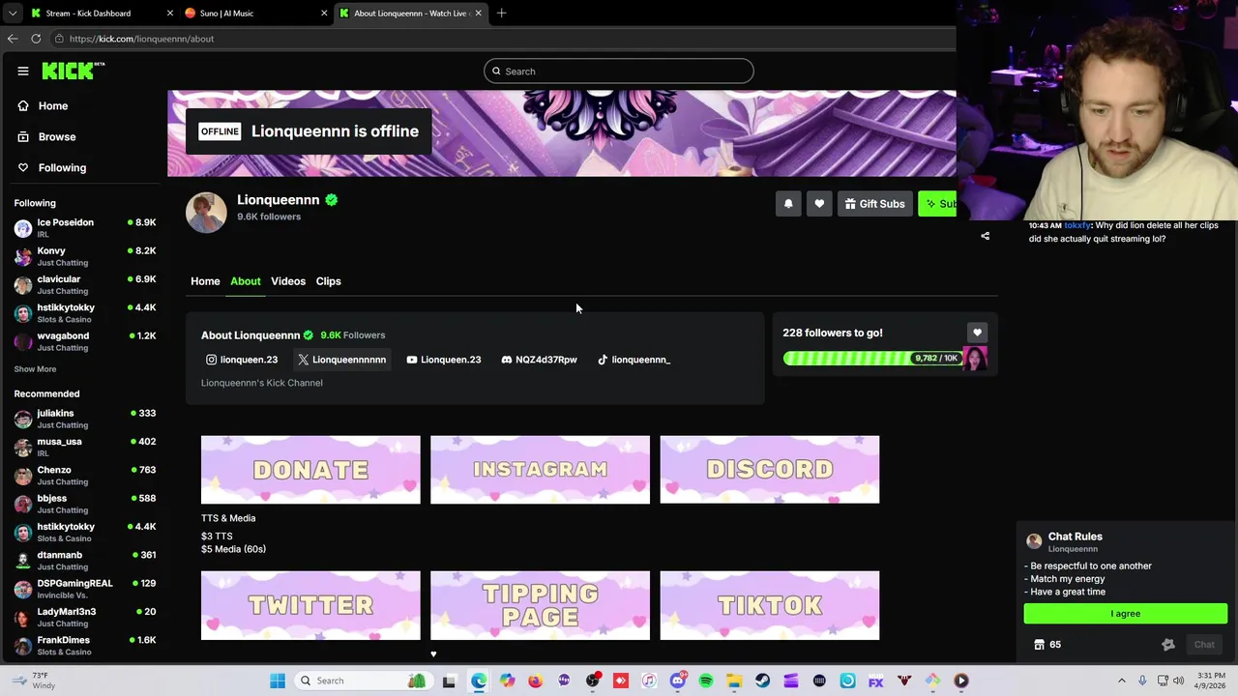
Task: Click the Lionqueennn profile avatar
Action: [x=206, y=213]
